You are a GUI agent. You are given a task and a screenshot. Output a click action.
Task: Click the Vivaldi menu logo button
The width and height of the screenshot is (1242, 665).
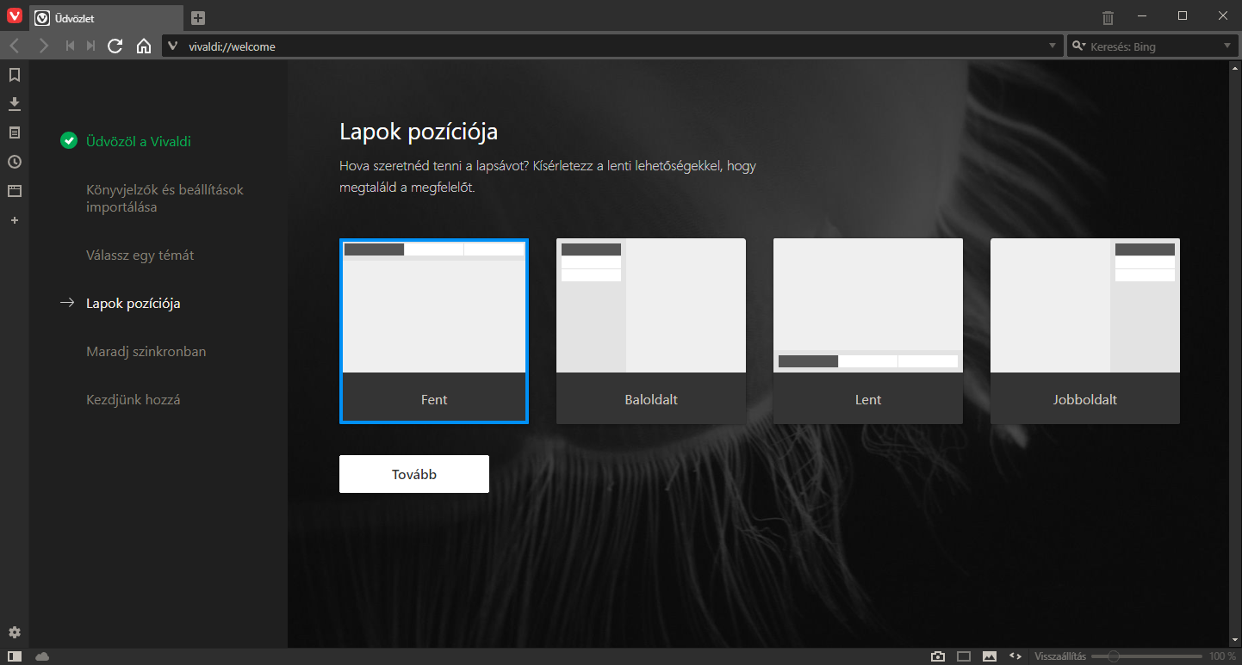point(14,16)
